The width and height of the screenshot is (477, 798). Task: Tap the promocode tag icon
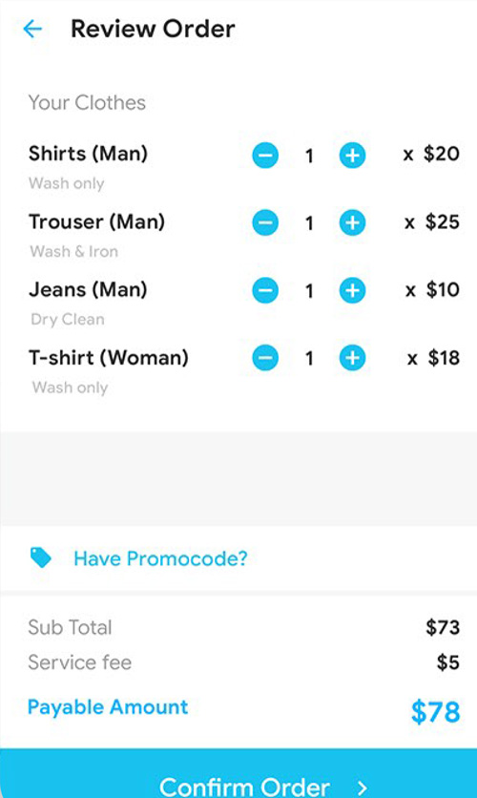(x=41, y=557)
